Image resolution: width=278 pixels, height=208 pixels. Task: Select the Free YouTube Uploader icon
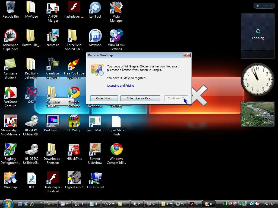click(x=74, y=64)
